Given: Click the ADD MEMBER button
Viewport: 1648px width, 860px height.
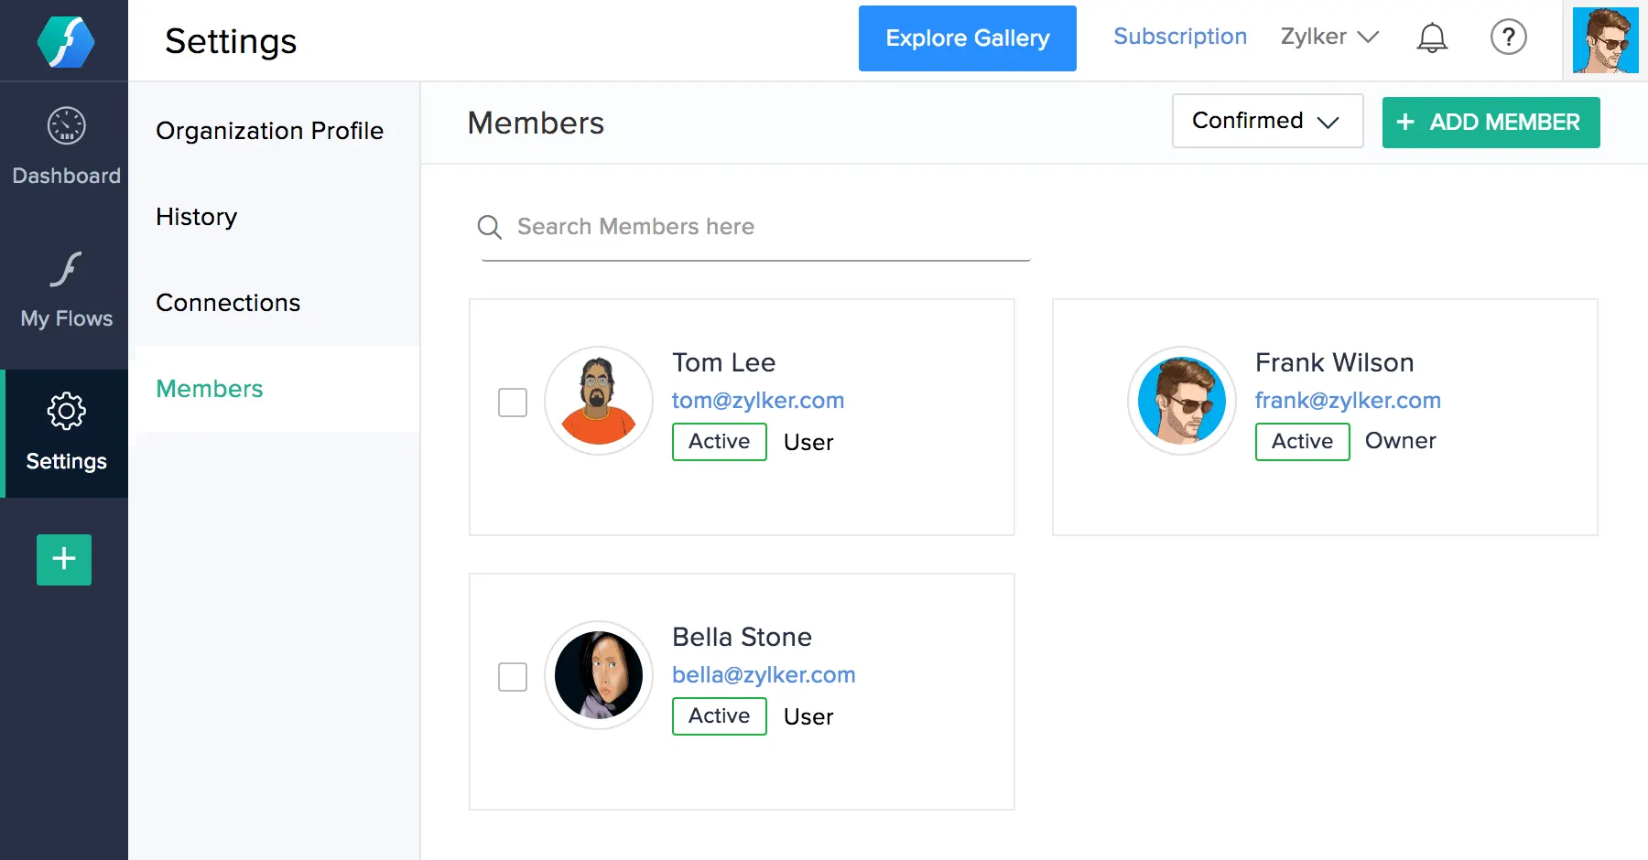Looking at the screenshot, I should (1491, 123).
